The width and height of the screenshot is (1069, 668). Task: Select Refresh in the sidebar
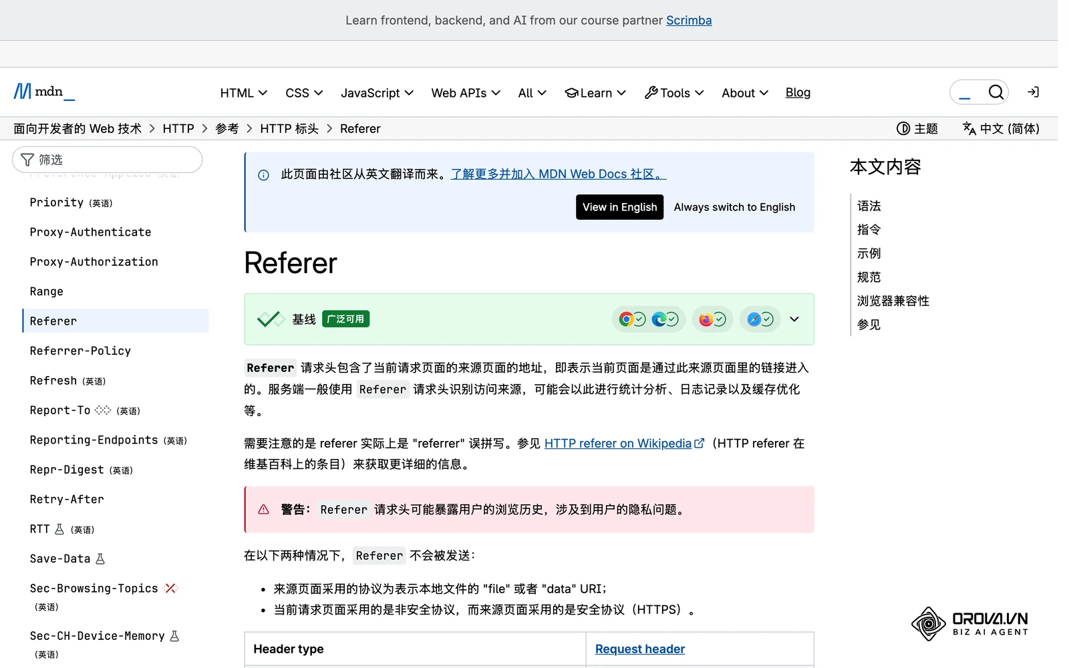coord(53,380)
